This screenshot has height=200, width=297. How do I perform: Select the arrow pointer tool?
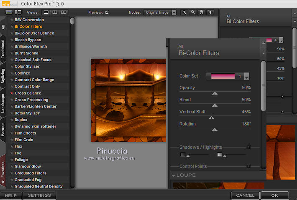click(184, 12)
